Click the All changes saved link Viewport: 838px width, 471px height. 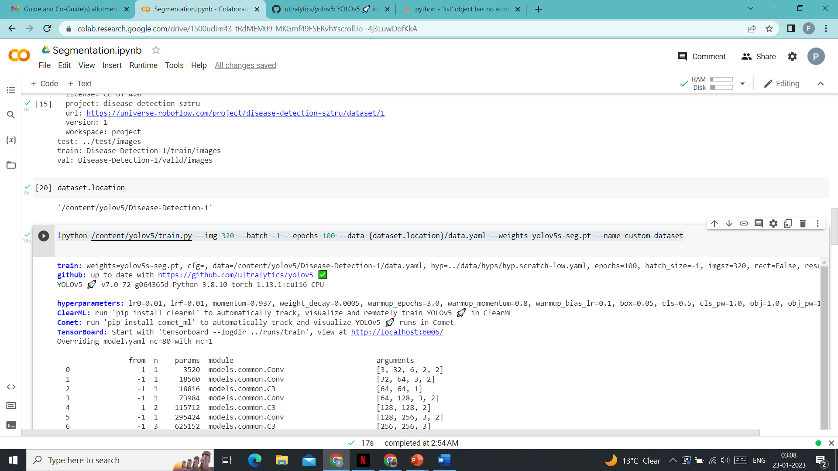click(245, 65)
